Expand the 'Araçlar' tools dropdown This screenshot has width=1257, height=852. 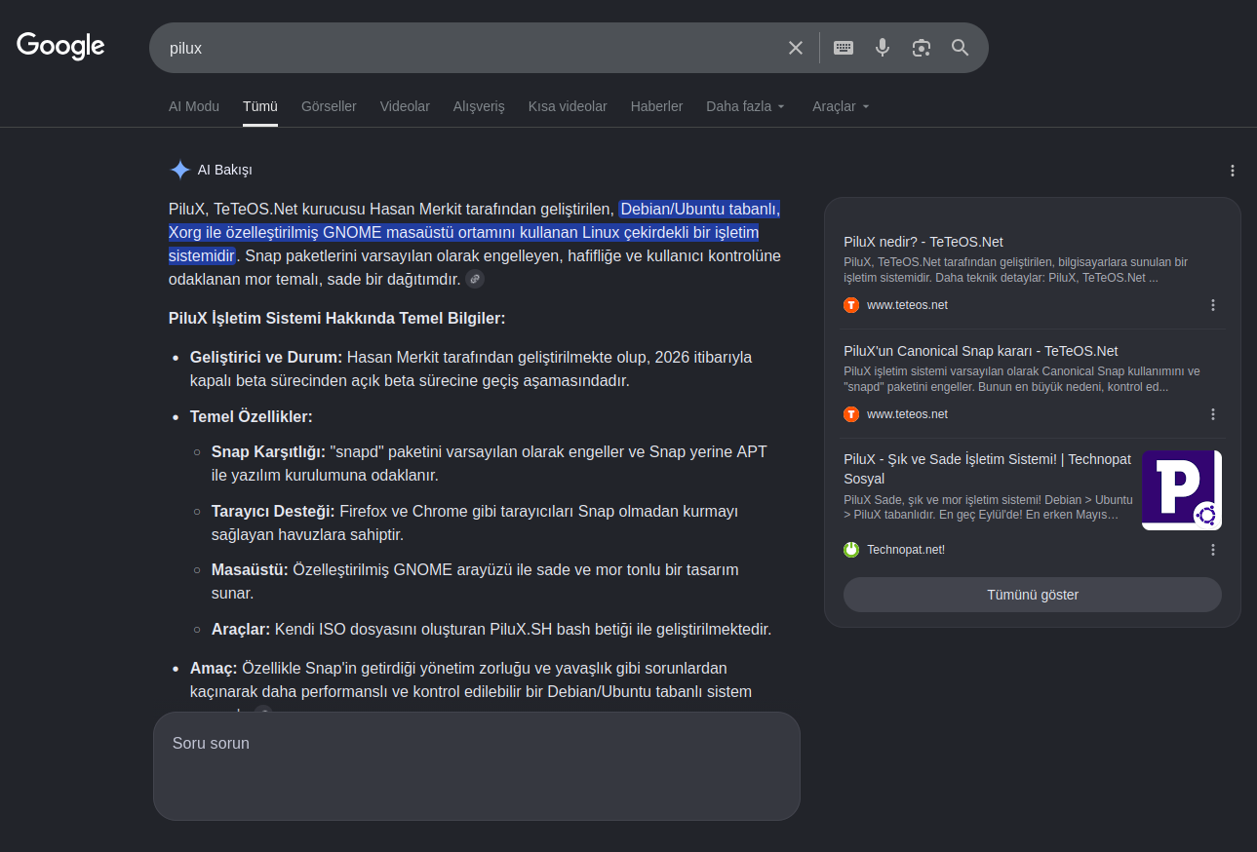click(x=841, y=106)
